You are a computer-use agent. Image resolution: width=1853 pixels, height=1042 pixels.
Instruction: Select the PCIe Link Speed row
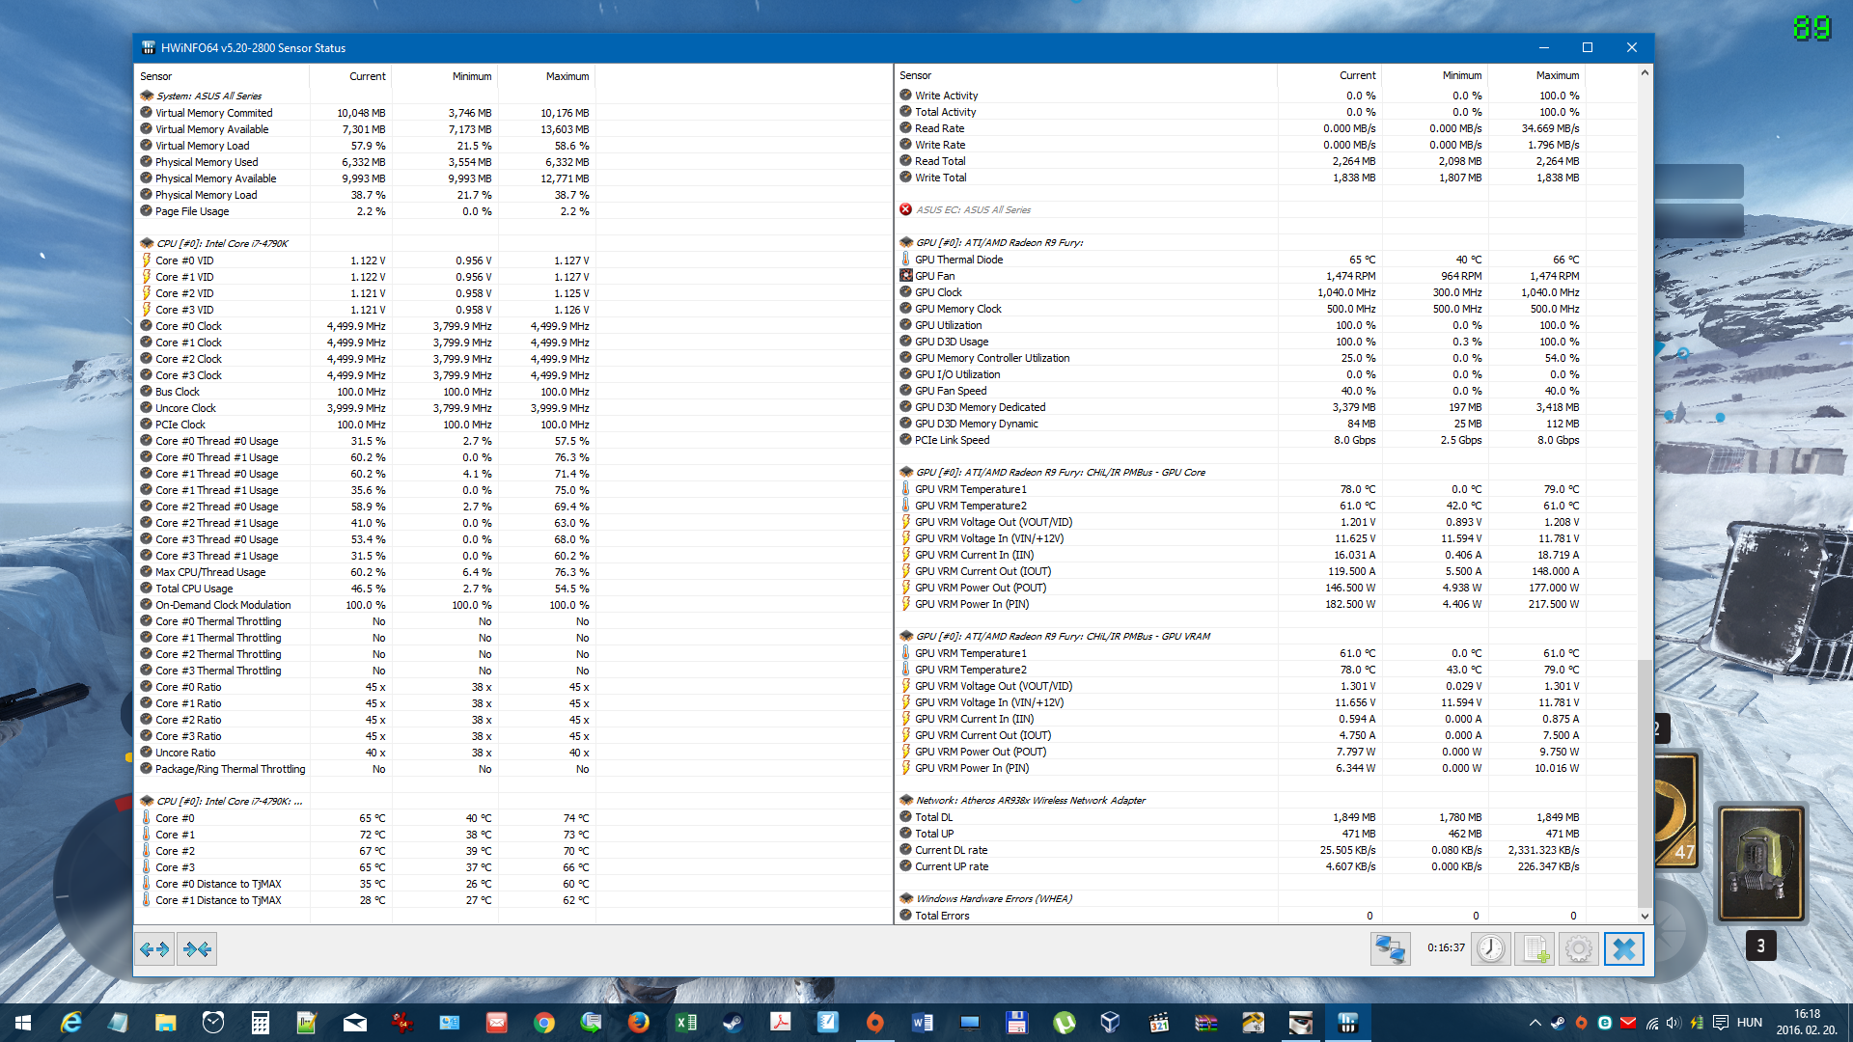(1240, 440)
